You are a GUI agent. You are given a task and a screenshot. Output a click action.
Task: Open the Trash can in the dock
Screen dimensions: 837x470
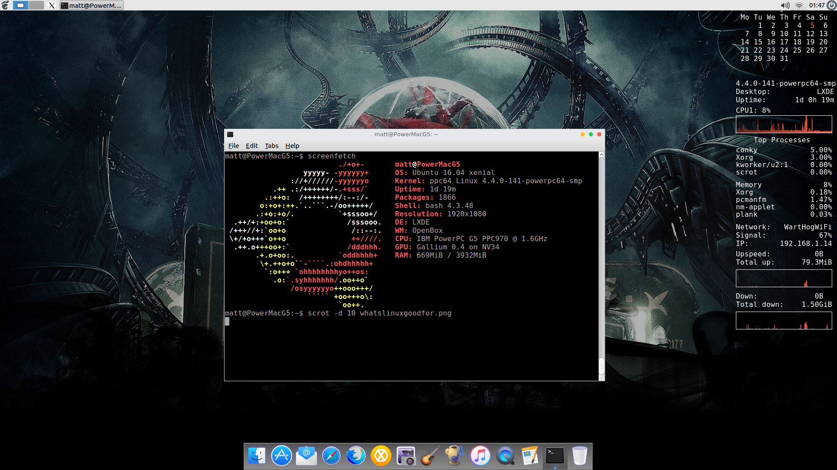tap(580, 456)
